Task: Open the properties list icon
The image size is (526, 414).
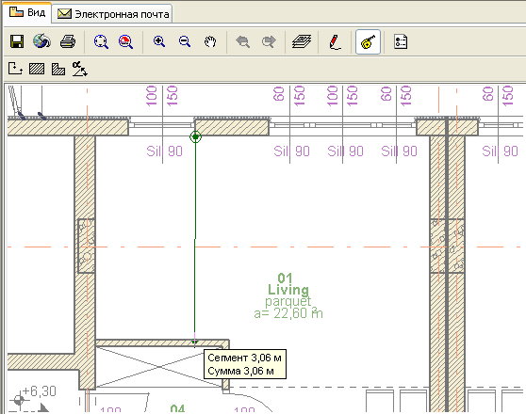Action: (401, 41)
